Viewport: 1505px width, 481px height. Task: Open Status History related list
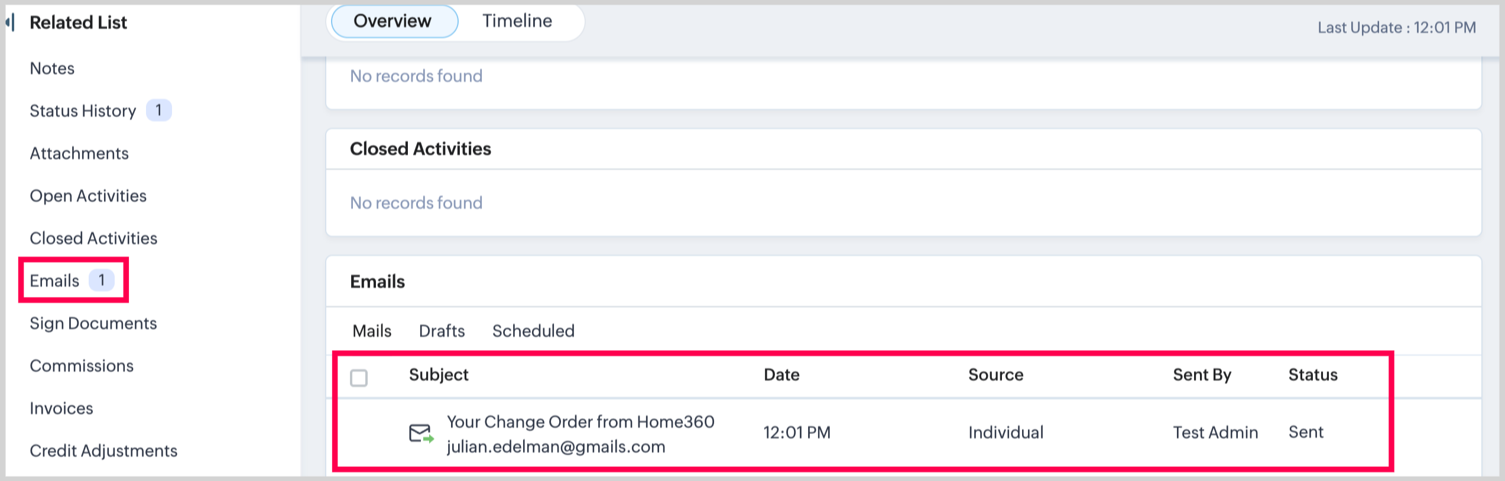coord(83,111)
